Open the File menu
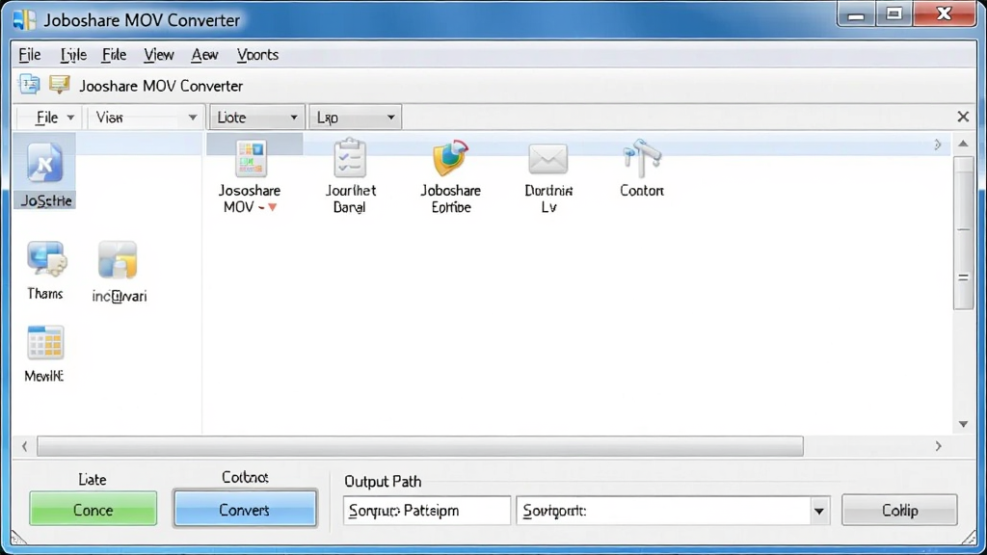 (x=30, y=55)
